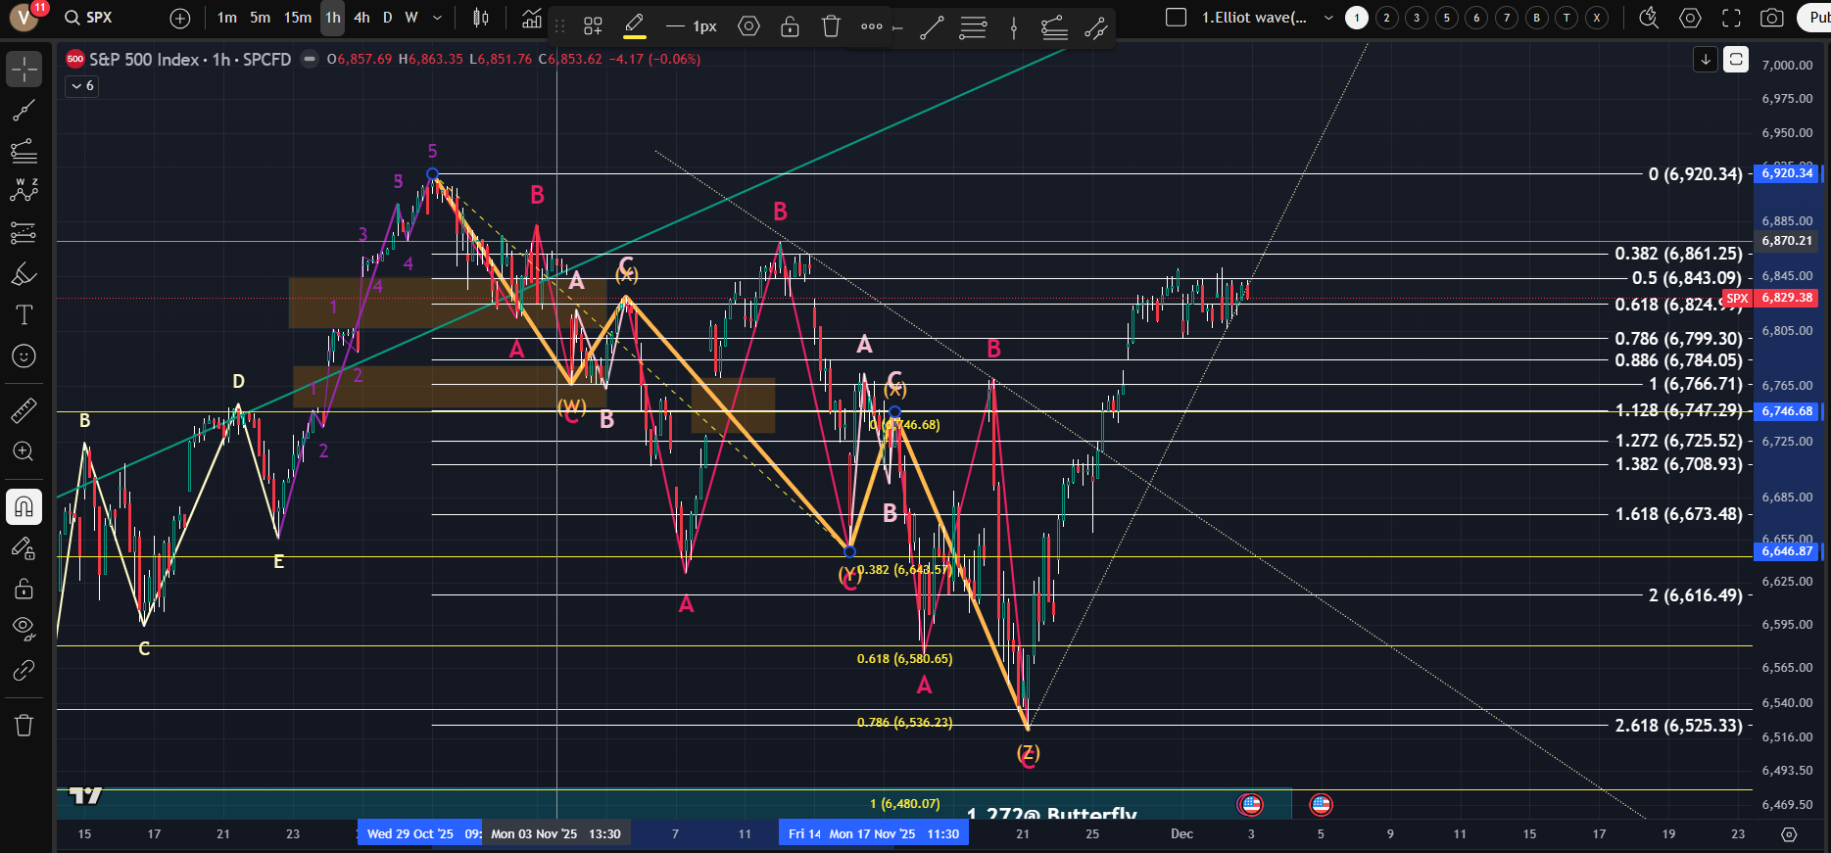Viewport: 1831px width, 853px height.
Task: Switch to the 4h timeframe
Action: click(x=361, y=18)
